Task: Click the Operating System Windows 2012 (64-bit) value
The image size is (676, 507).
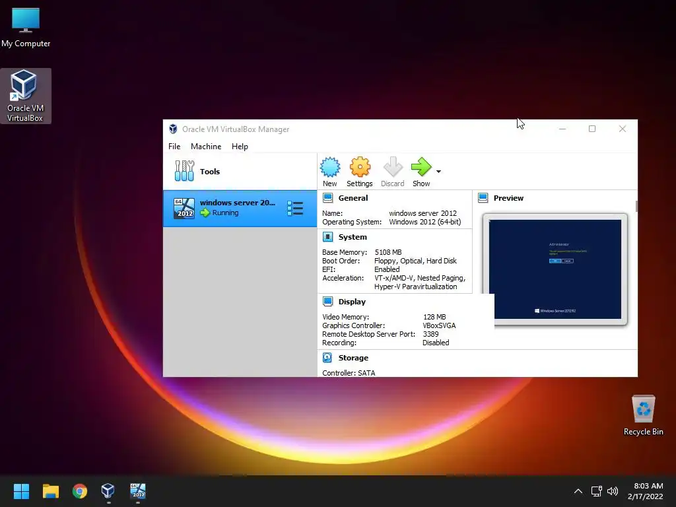Action: point(424,222)
